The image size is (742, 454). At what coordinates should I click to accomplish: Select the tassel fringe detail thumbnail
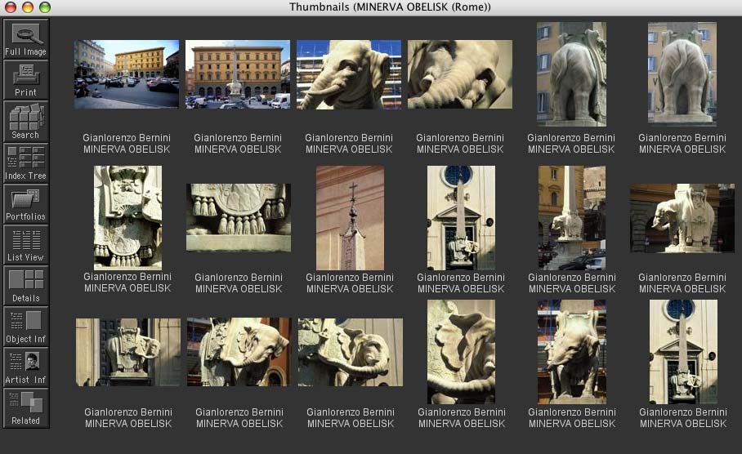(x=239, y=217)
